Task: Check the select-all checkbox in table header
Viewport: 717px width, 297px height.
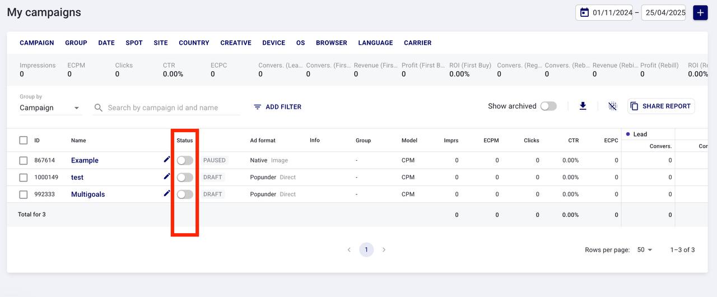Action: (x=24, y=140)
